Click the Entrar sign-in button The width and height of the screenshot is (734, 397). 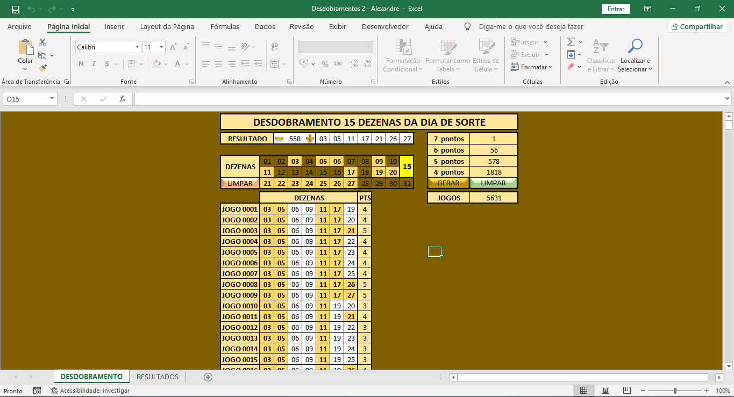[616, 9]
